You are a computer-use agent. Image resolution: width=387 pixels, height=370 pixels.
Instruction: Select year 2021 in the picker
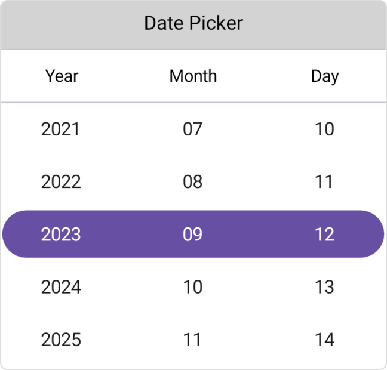point(60,129)
